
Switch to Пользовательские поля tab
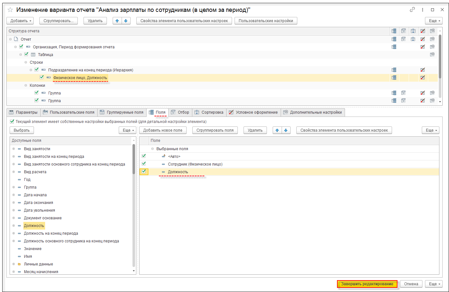(69, 112)
